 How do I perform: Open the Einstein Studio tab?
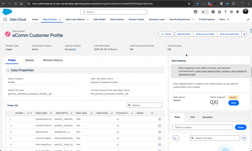136,20
